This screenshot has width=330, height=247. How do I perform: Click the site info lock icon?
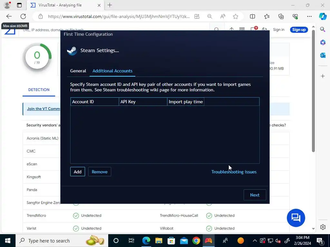click(x=41, y=16)
